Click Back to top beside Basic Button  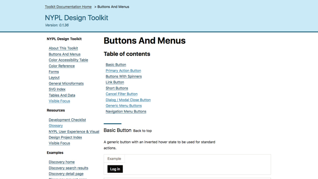click(142, 131)
